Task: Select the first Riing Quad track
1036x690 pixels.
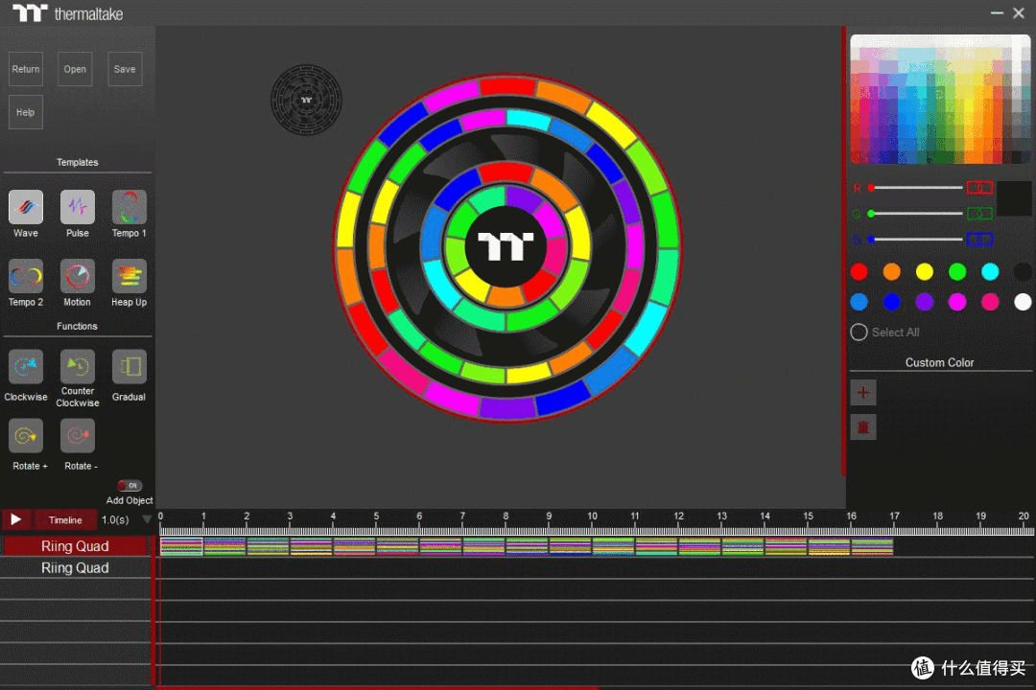Action: pyautogui.click(x=76, y=546)
